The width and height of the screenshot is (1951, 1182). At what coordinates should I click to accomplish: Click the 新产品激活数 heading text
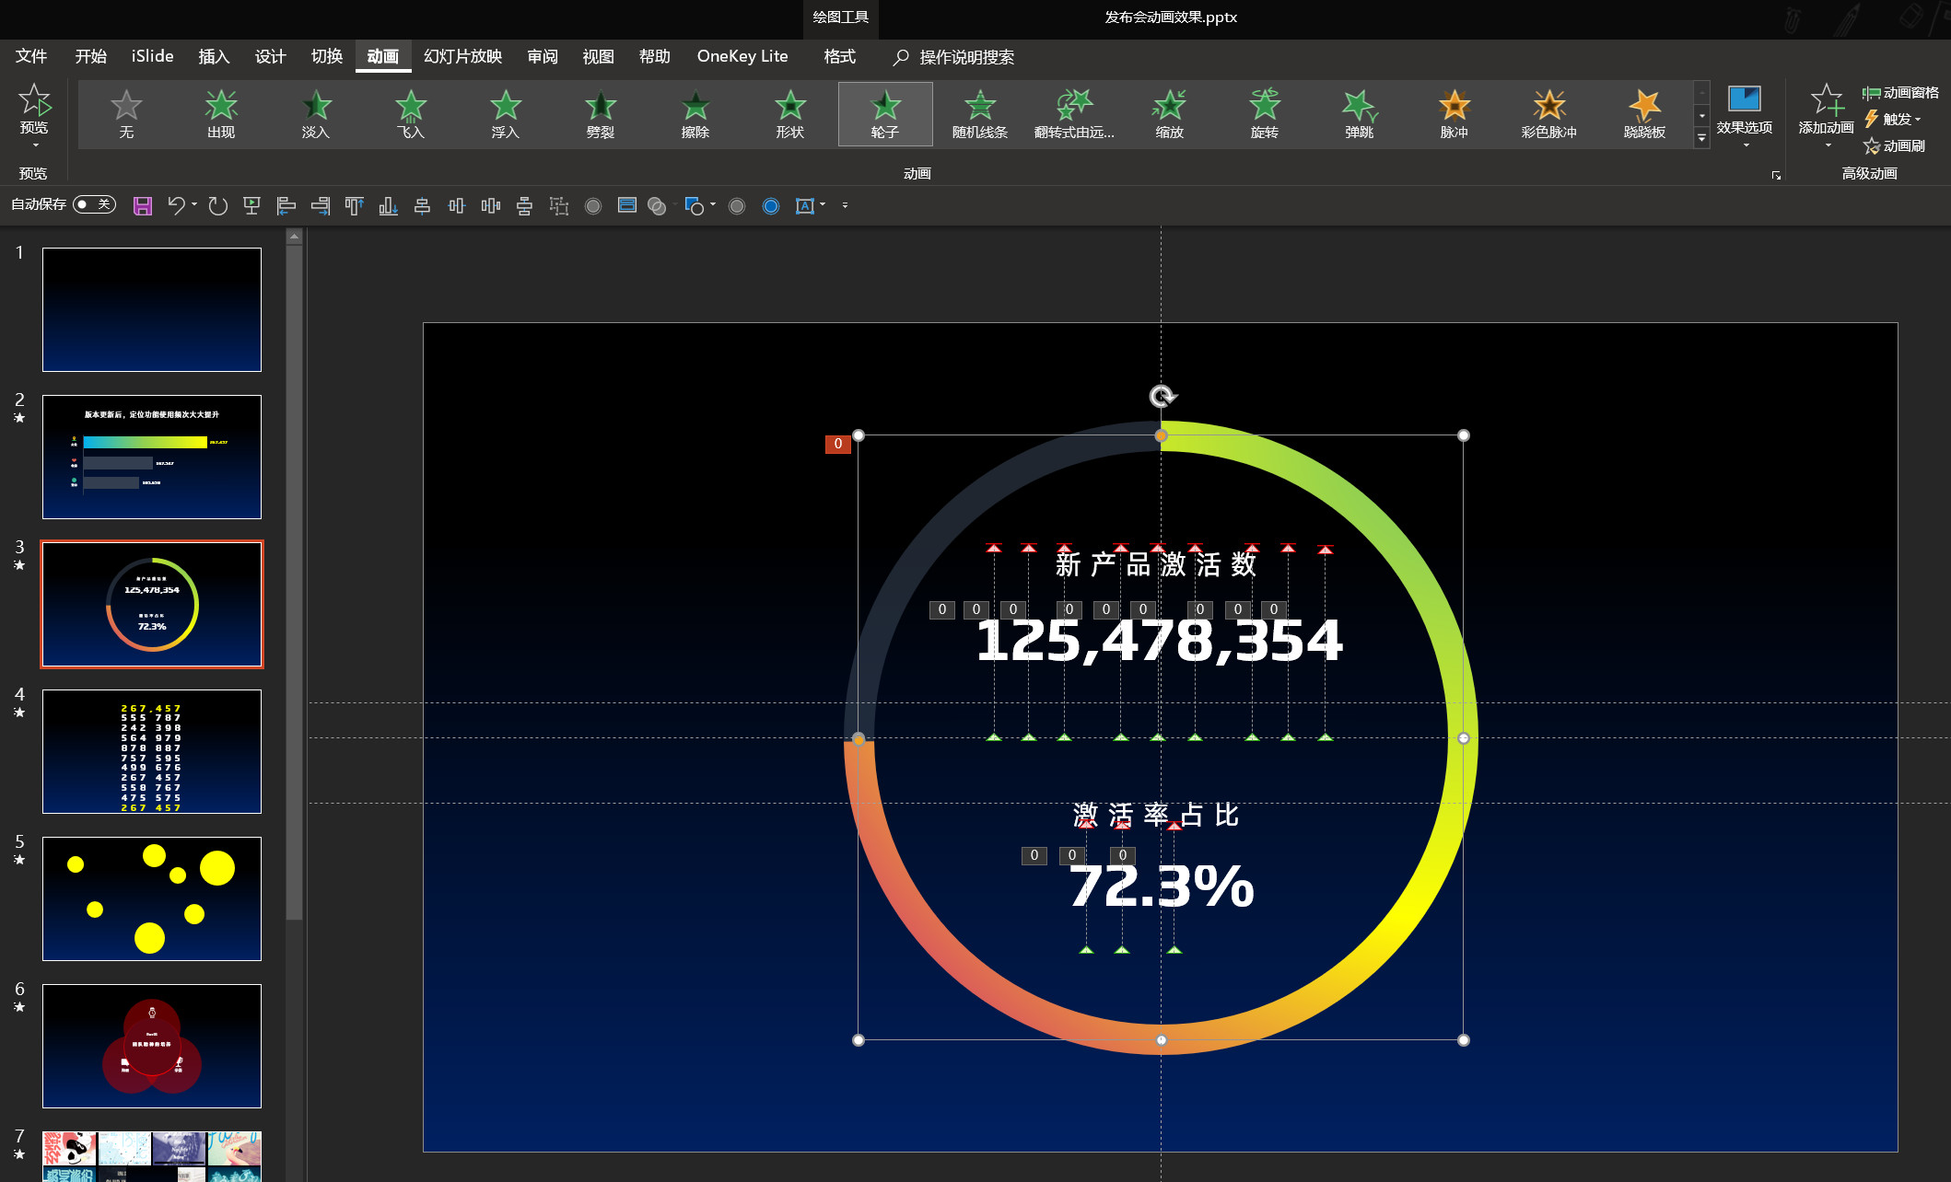[x=1156, y=564]
